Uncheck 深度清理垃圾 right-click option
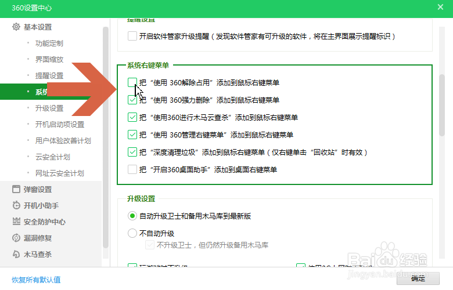Image resolution: width=453 pixels, height=290 pixels. (132, 152)
